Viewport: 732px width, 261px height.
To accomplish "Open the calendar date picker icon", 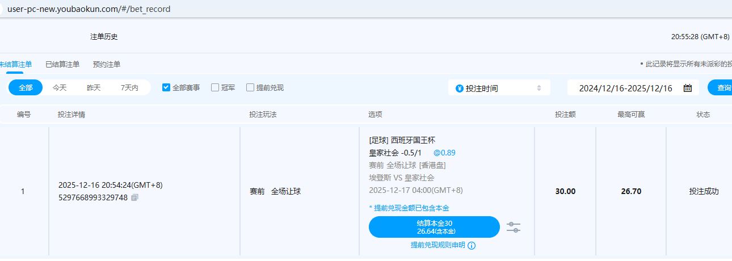I will click(x=687, y=88).
